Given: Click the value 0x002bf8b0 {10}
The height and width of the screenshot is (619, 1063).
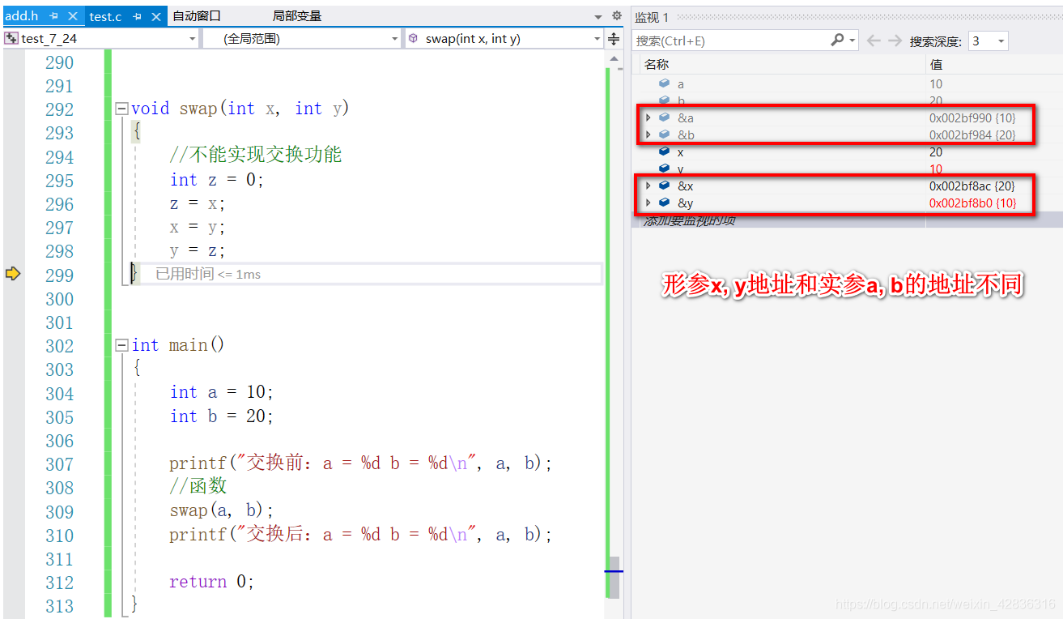Looking at the screenshot, I should point(973,203).
